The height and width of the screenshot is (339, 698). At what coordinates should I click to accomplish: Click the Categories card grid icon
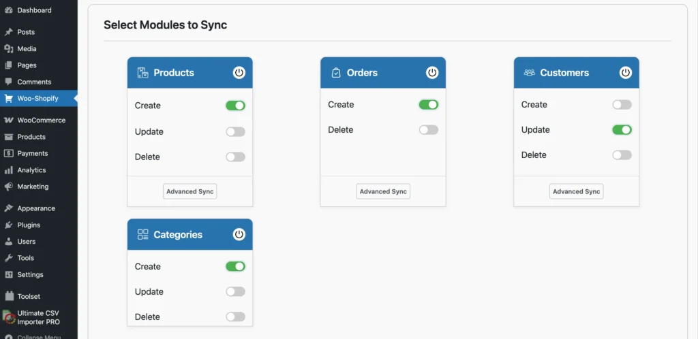pos(142,235)
